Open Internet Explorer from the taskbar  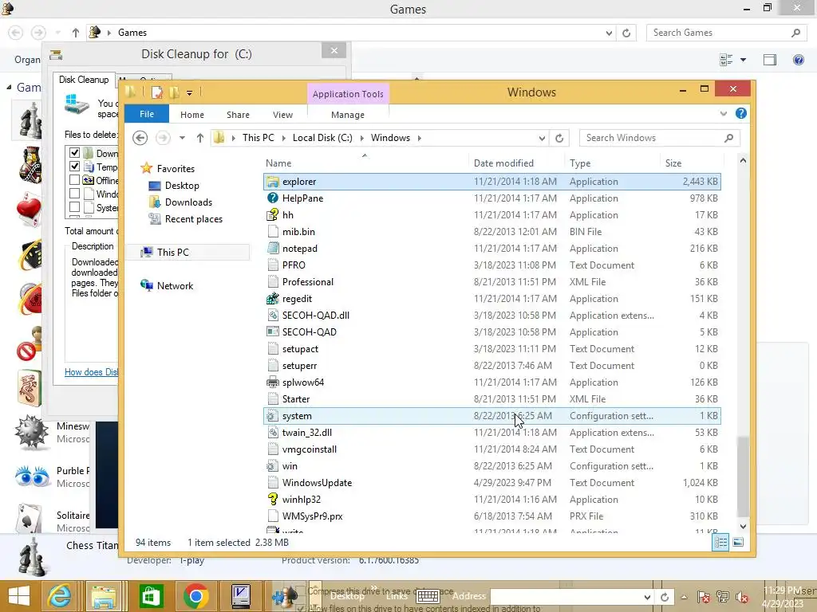point(59,596)
